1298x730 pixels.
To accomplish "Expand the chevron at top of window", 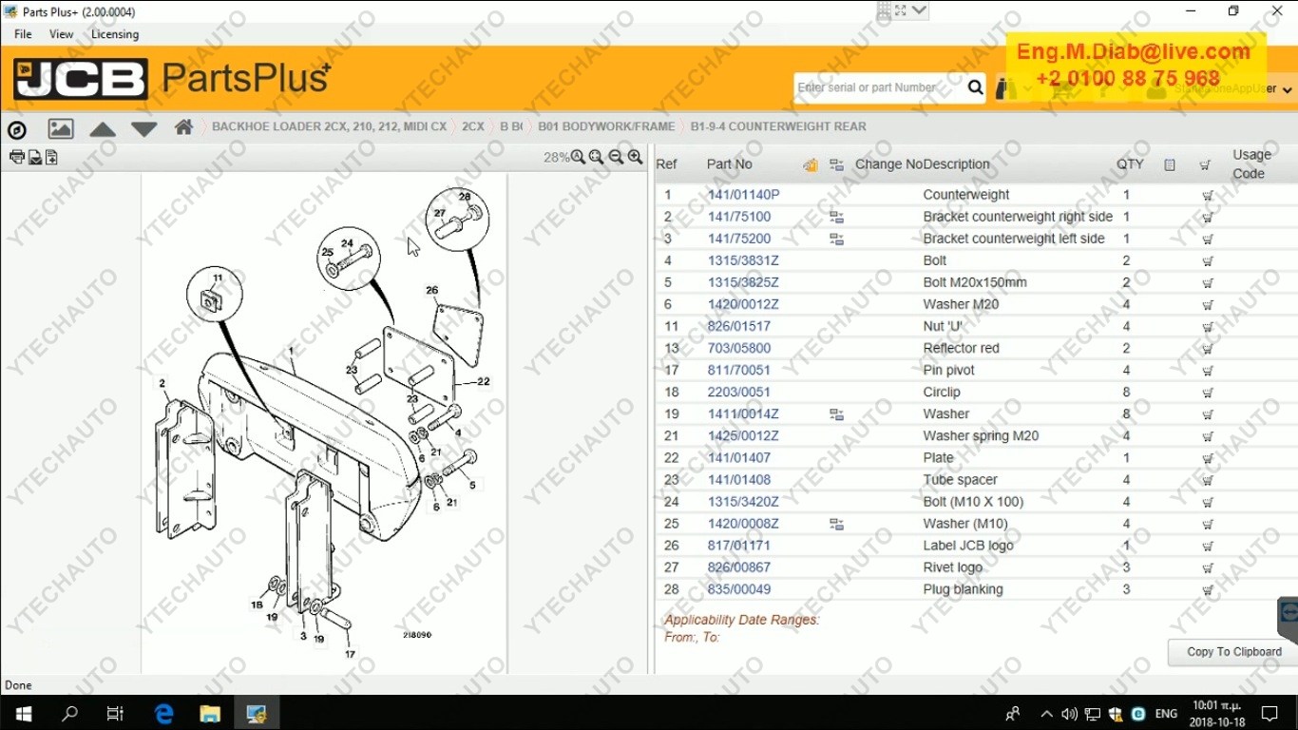I will click(x=919, y=10).
